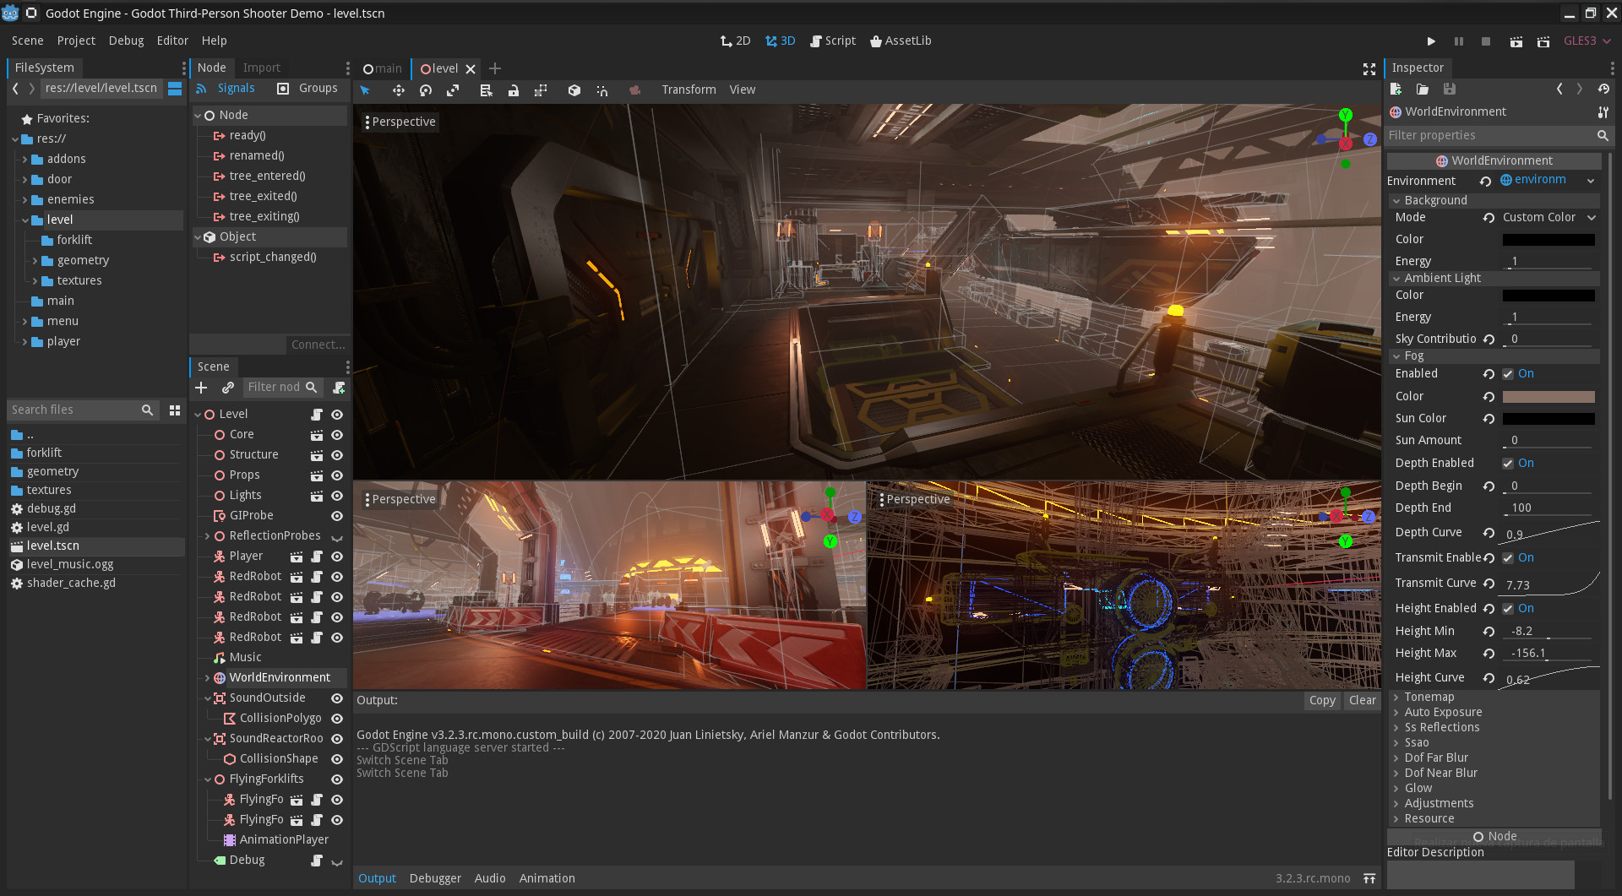Click the Play Custom Scene icon

pyautogui.click(x=1543, y=41)
